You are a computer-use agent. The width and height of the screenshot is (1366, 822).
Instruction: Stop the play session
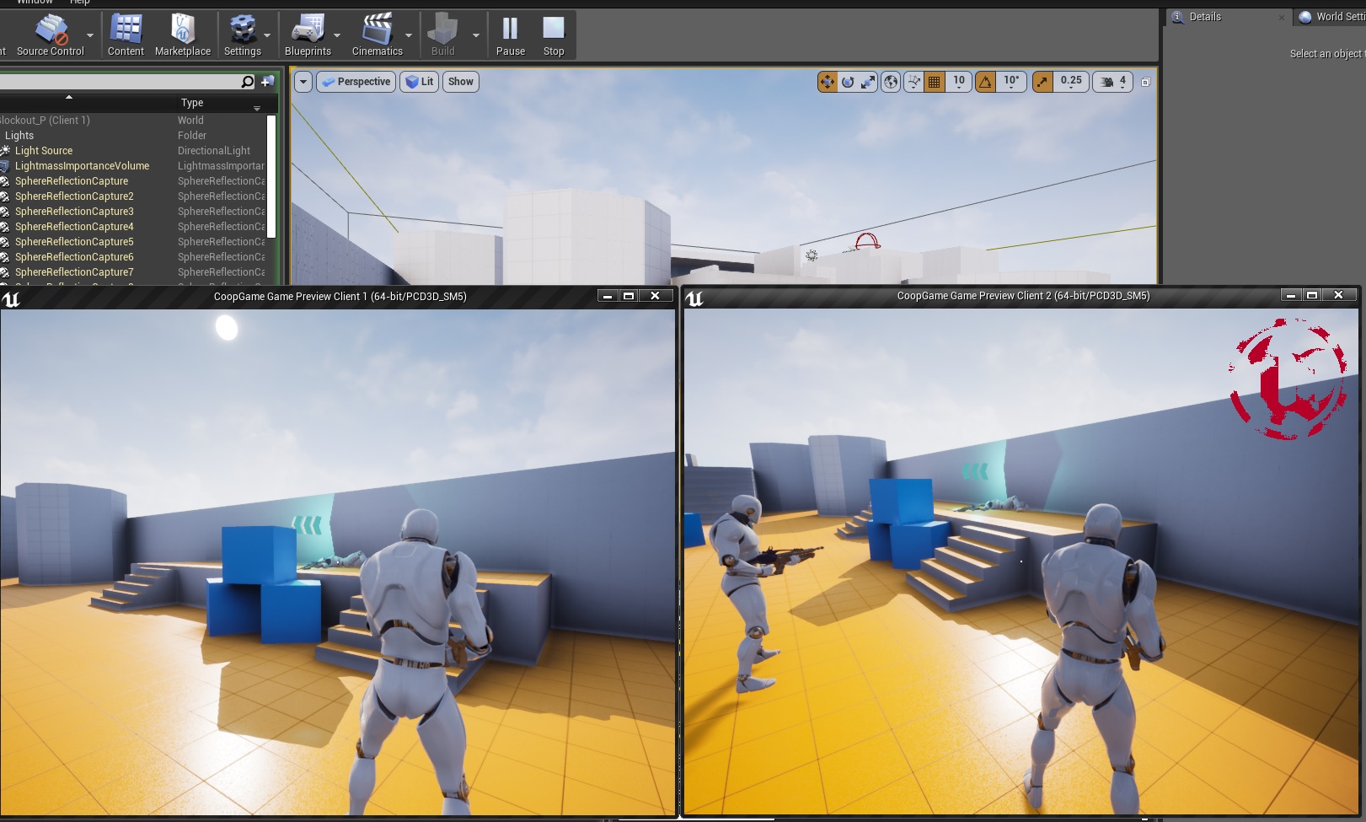554,35
